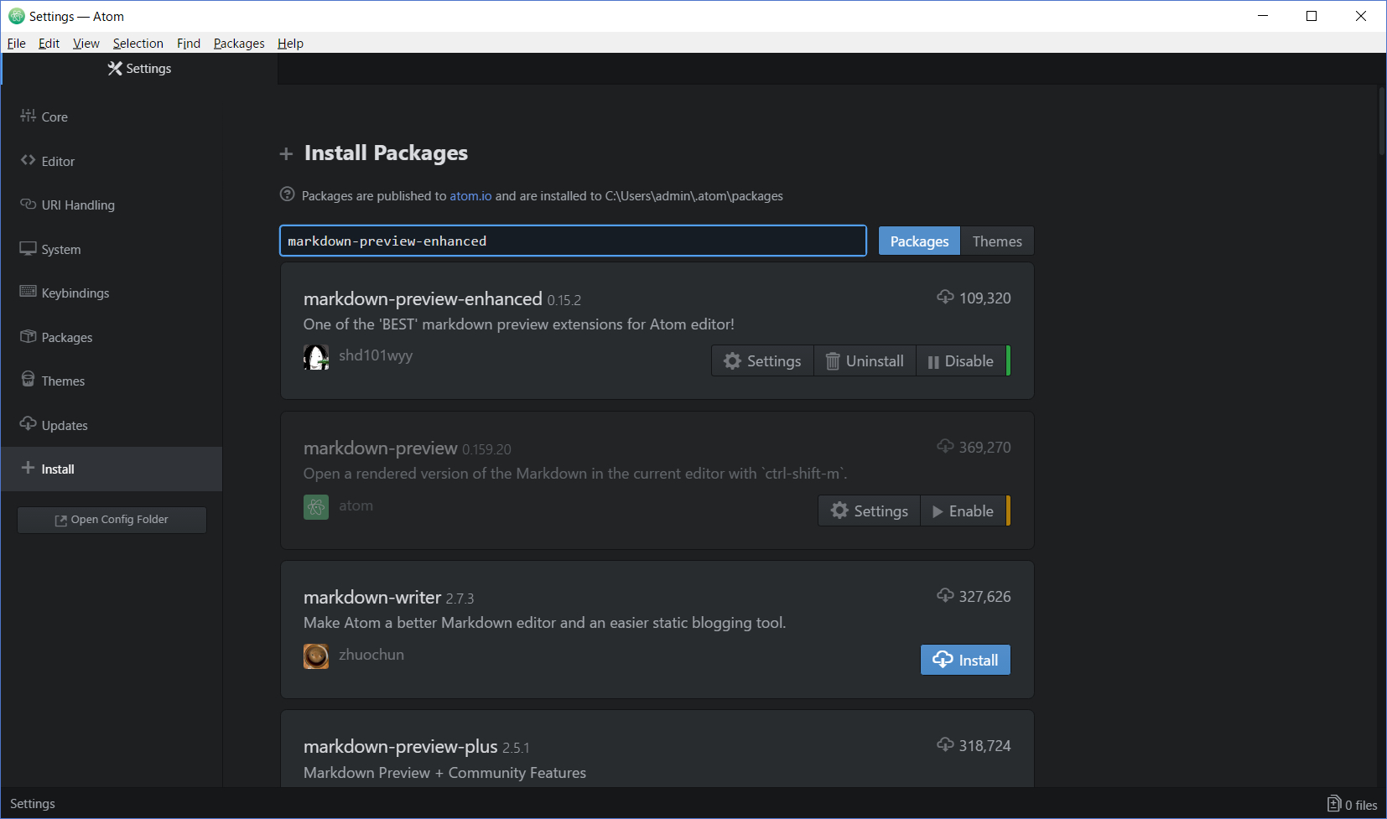Select the Themes settings section

pyautogui.click(x=62, y=380)
